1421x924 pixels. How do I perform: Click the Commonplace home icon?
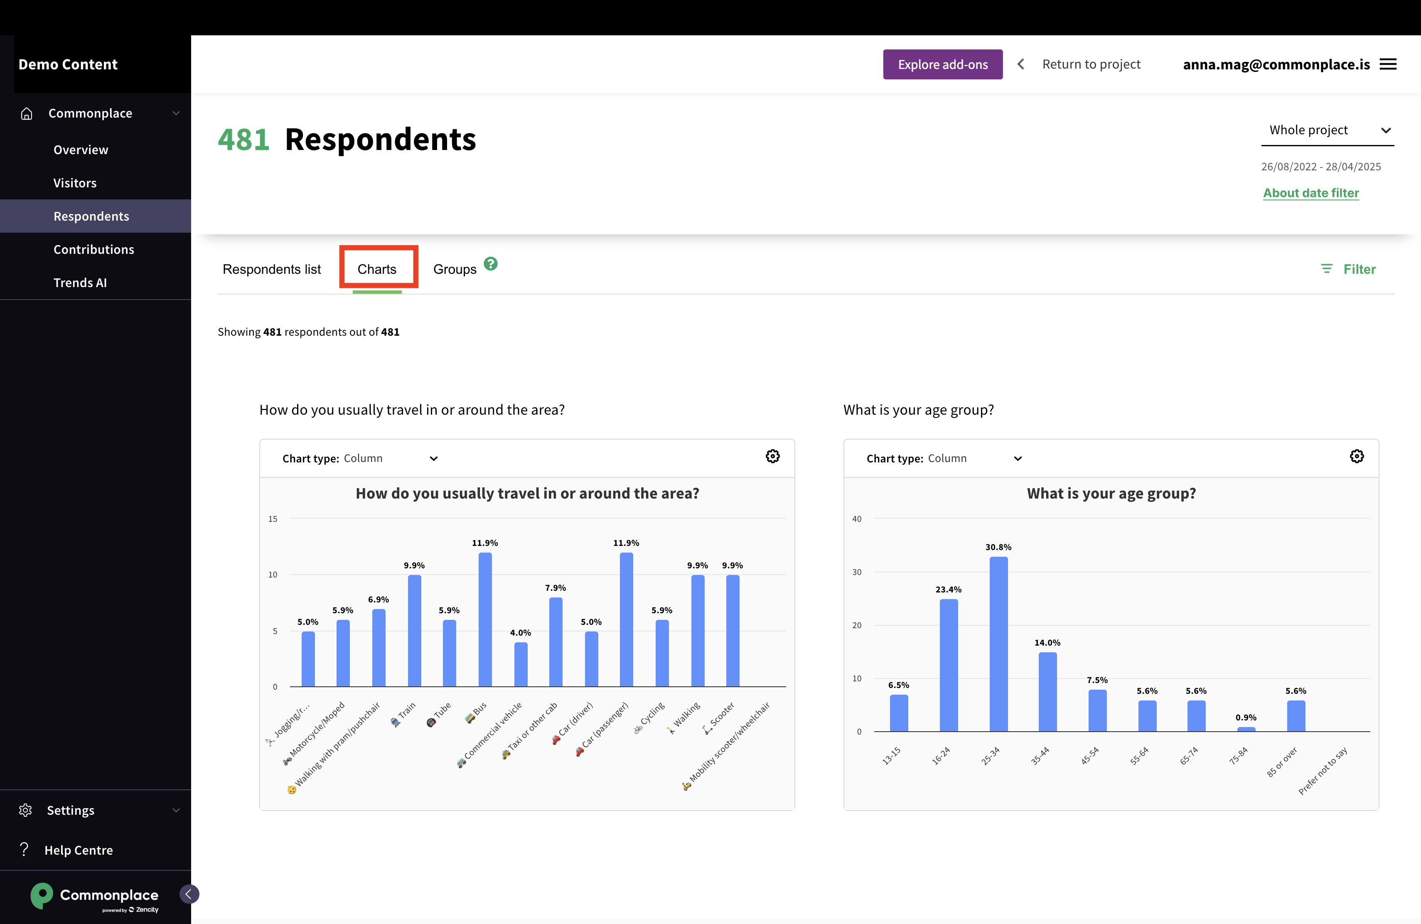coord(26,113)
